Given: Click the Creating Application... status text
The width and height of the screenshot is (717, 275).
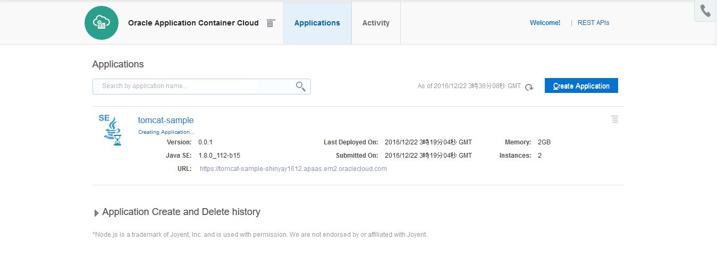Looking at the screenshot, I should (166, 132).
